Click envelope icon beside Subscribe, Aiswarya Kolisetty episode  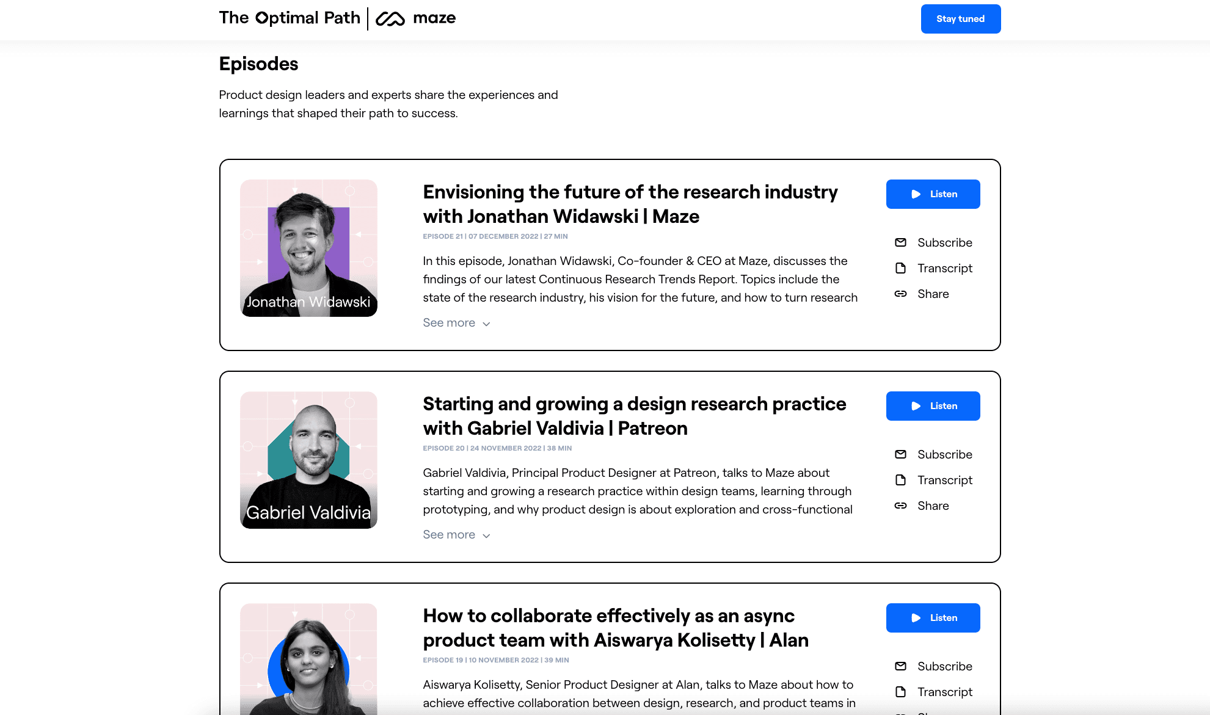pos(900,666)
